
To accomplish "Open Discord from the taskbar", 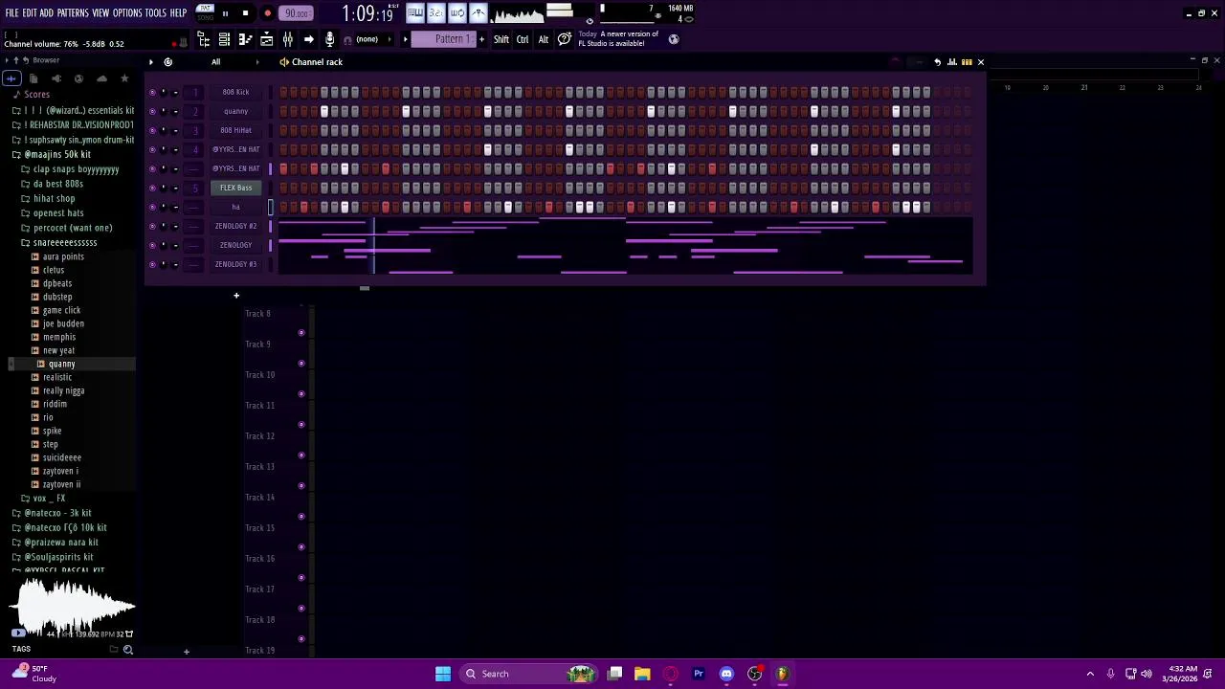I will point(726,674).
